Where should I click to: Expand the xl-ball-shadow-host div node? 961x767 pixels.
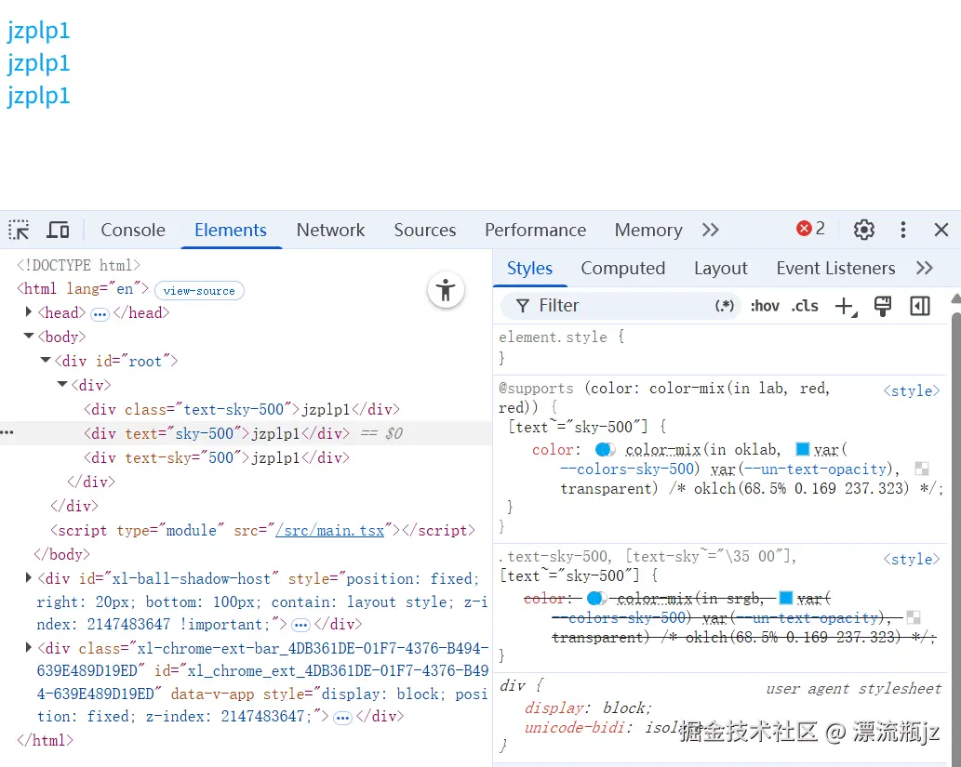28,577
